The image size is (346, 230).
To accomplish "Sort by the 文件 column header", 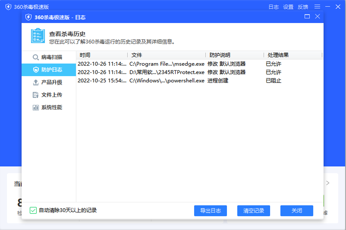I will (167, 55).
